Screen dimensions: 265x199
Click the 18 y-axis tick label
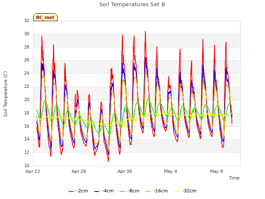click(x=26, y=113)
